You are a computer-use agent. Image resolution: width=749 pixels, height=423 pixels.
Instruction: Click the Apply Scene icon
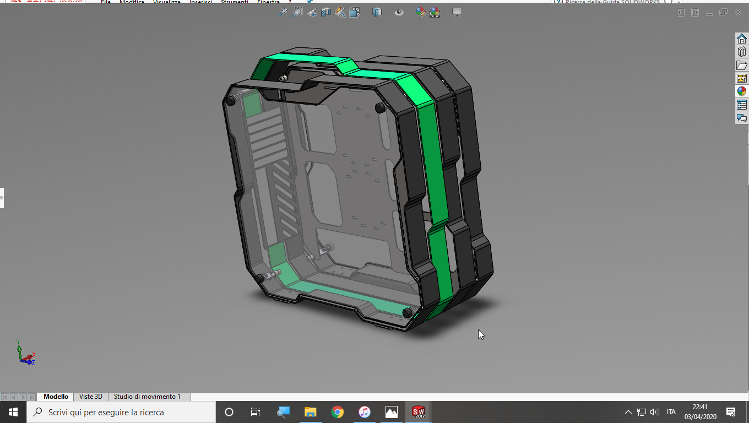[435, 12]
